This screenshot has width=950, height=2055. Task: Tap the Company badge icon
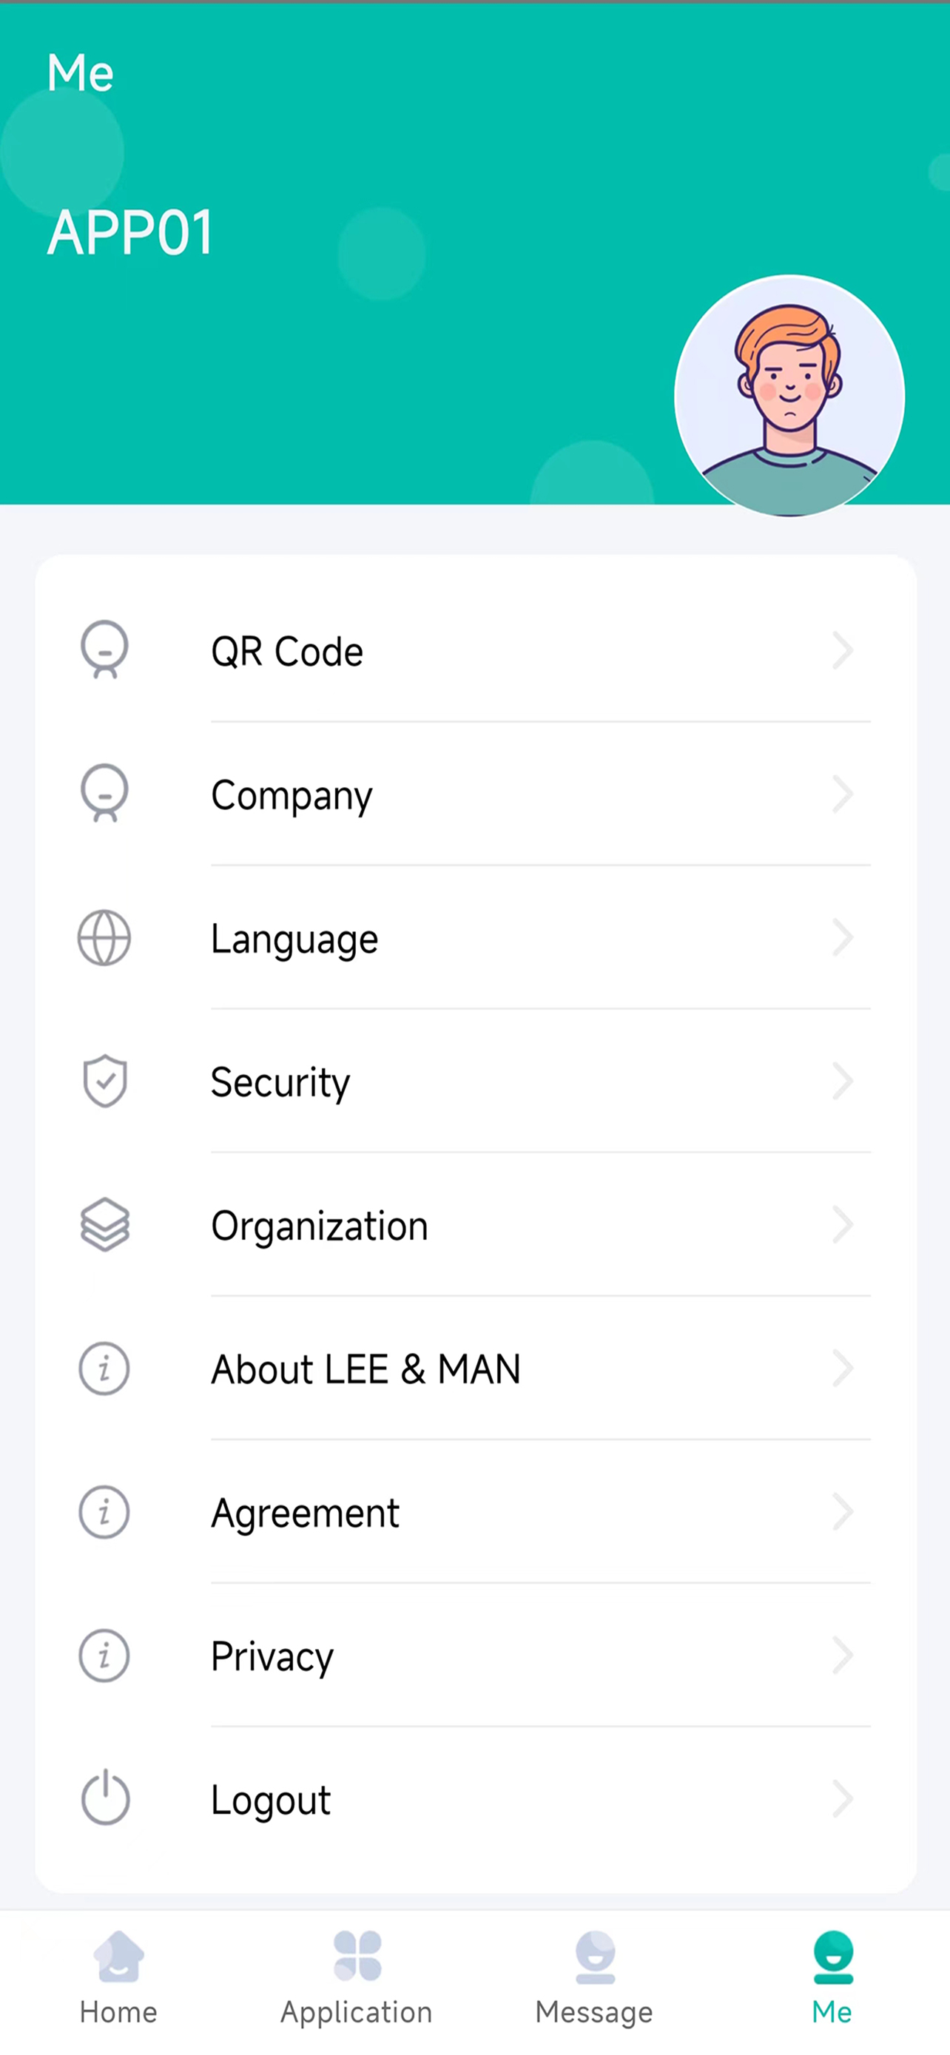coord(104,794)
